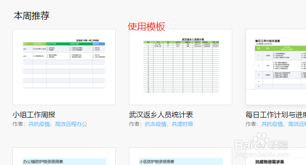
Task: Open the 武汉返乡人员统计表 template thumbnail
Action: (x=181, y=67)
